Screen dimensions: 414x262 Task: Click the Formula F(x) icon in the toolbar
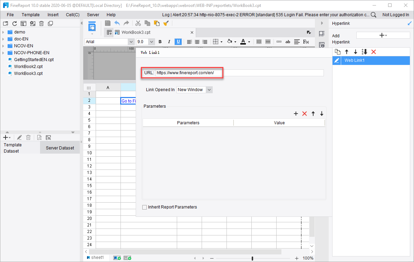point(306,41)
